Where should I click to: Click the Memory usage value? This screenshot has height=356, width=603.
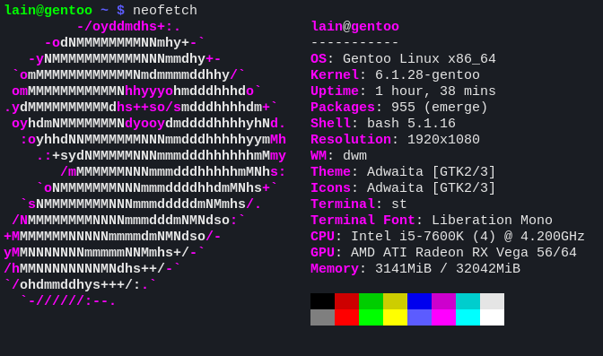[x=448, y=268]
